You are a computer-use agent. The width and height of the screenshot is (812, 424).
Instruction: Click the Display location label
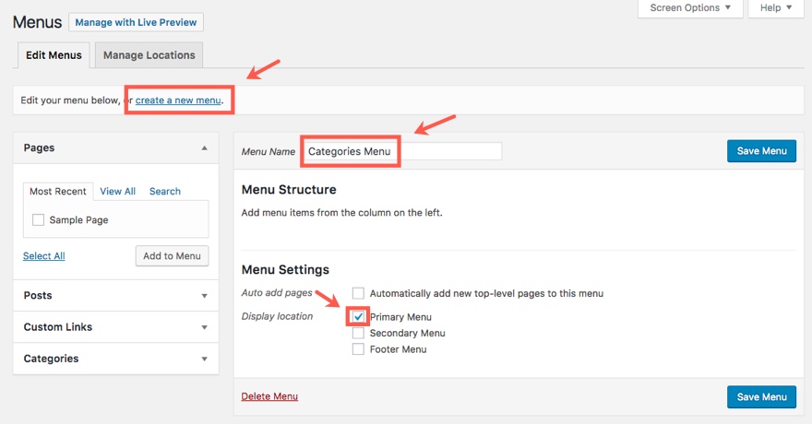tap(277, 316)
